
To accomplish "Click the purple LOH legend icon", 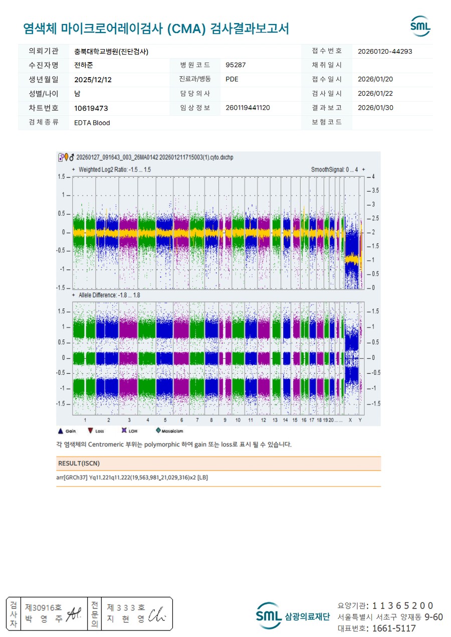I will tap(124, 431).
